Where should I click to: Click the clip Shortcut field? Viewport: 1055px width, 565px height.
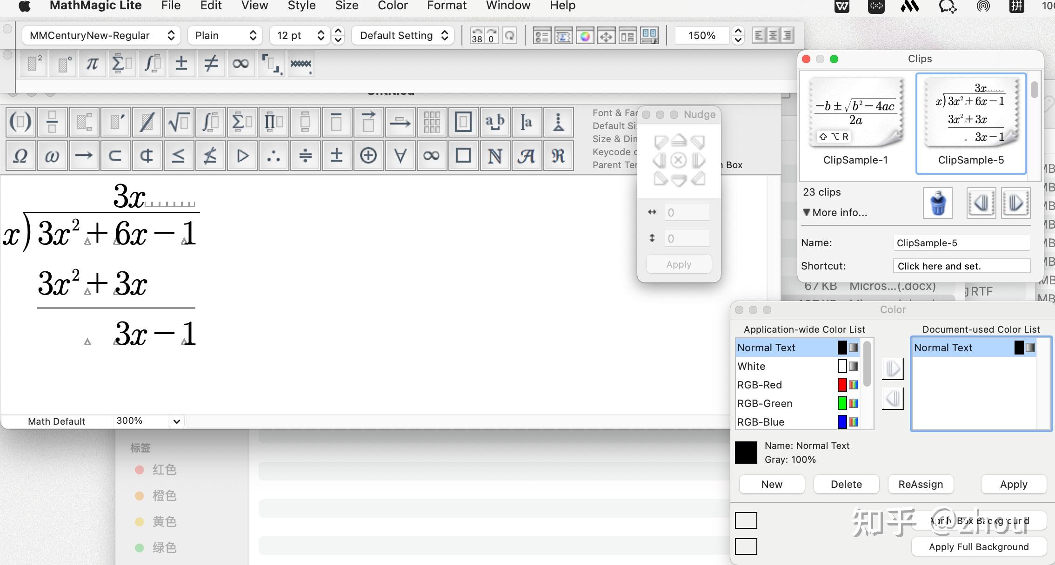[962, 266]
